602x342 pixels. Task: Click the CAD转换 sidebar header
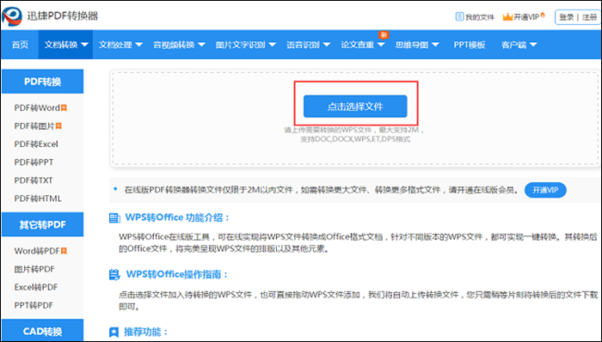pyautogui.click(x=43, y=331)
